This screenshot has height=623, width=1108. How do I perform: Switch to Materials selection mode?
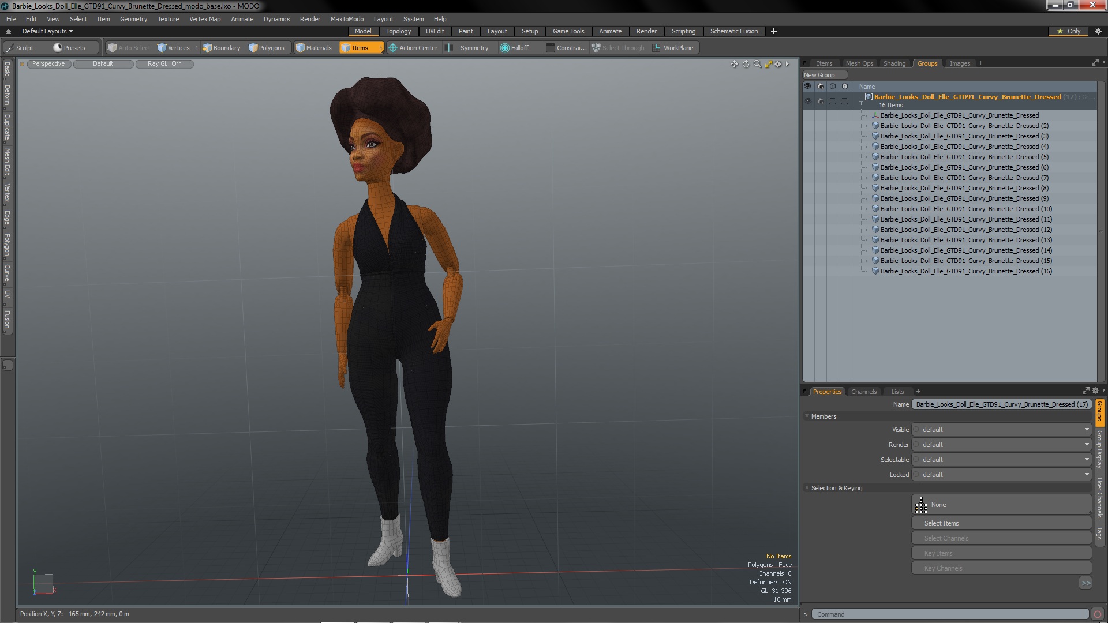(x=314, y=48)
